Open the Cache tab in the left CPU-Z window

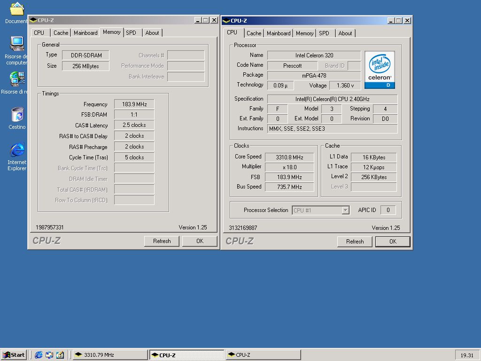click(x=61, y=33)
